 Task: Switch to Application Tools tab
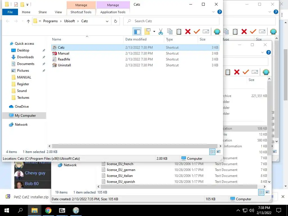[113, 12]
